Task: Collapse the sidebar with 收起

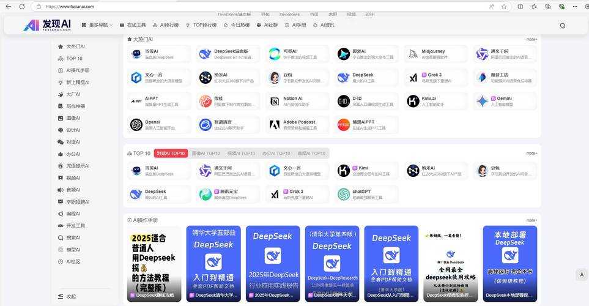Action: pos(67,296)
